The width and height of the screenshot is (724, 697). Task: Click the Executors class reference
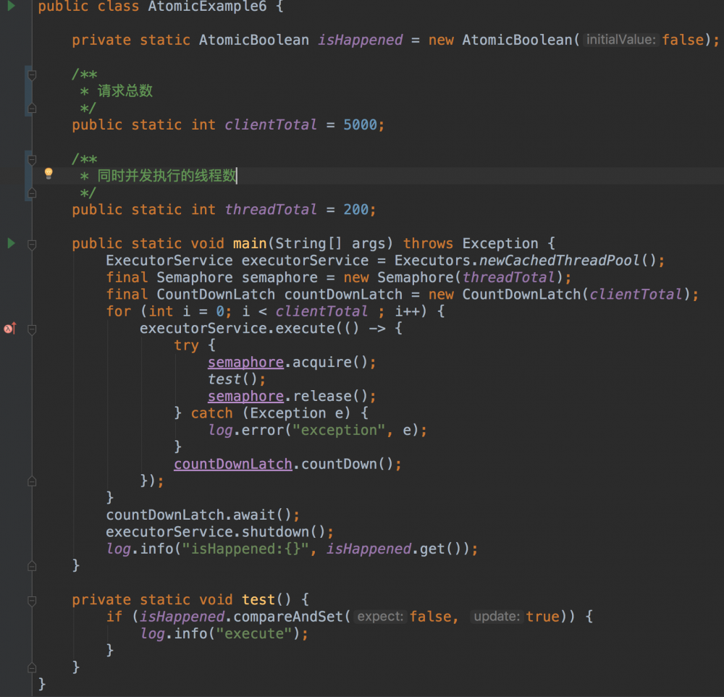pyautogui.click(x=432, y=261)
